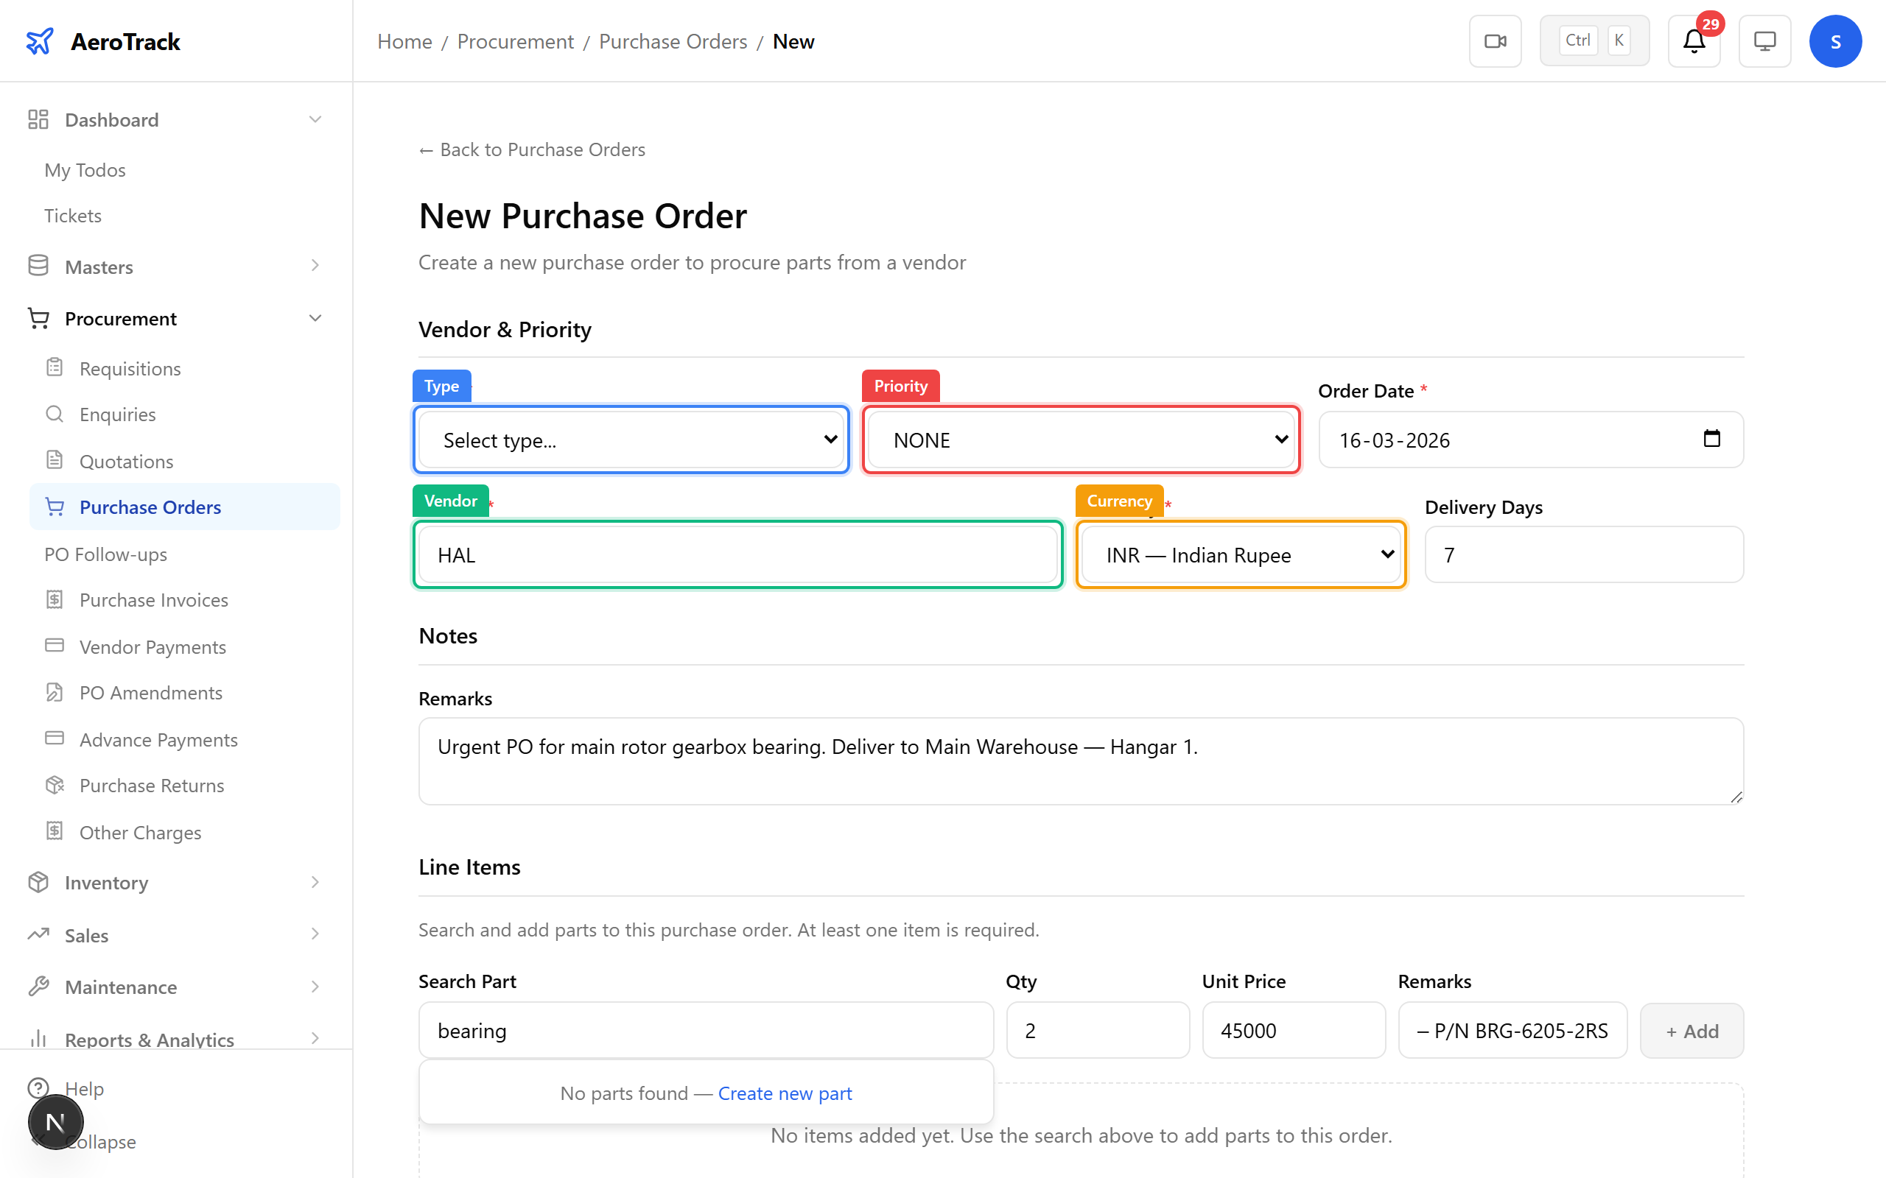The width and height of the screenshot is (1886, 1178).
Task: Click the dark N circle near bottom left
Action: 55,1122
